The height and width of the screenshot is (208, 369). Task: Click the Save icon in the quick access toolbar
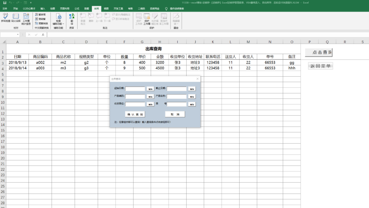pyautogui.click(x=5, y=3)
